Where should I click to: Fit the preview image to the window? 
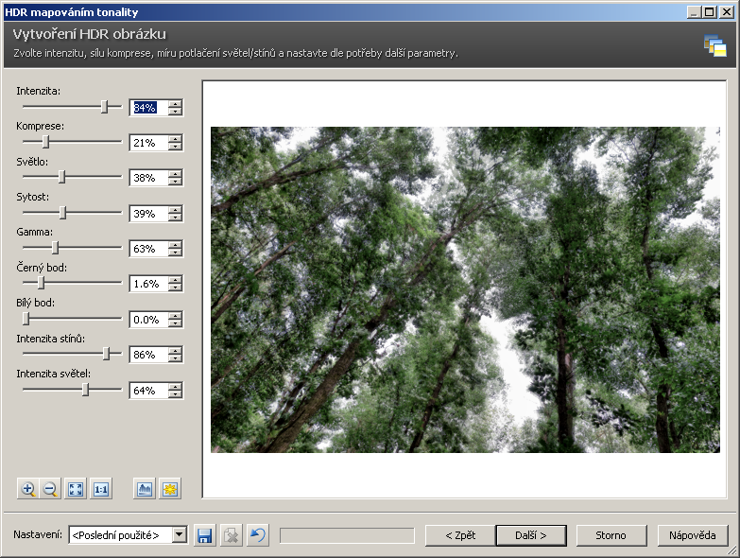tap(76, 489)
